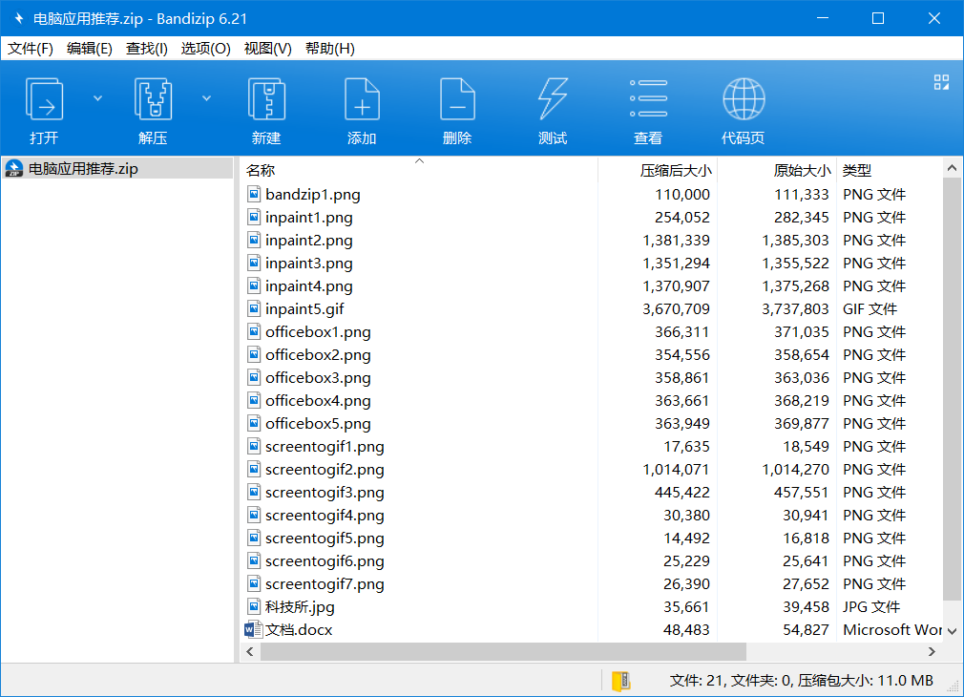Click the file icon of bandzip1.png
Screen dimensions: 964x697
[x=254, y=195]
